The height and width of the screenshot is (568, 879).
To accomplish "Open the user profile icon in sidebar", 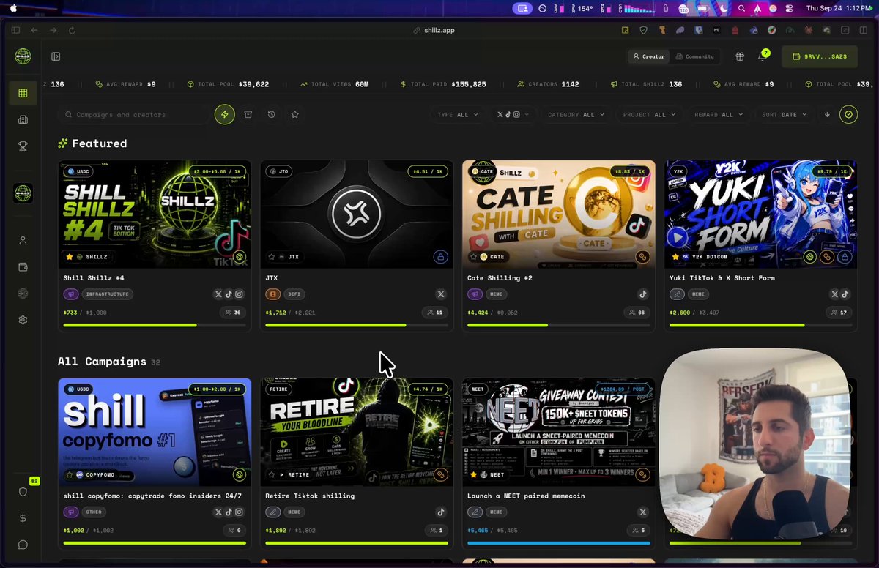I will 23,241.
